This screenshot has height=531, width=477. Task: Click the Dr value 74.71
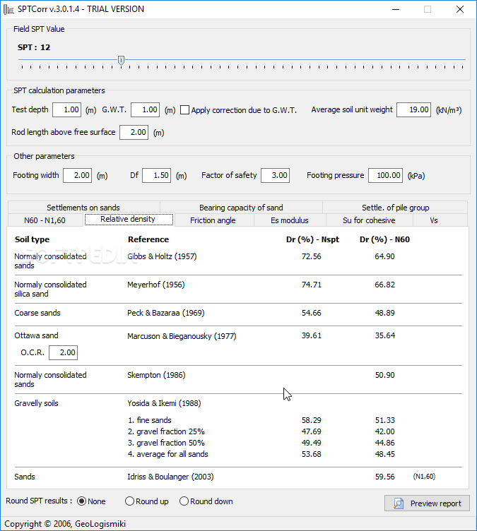(311, 285)
